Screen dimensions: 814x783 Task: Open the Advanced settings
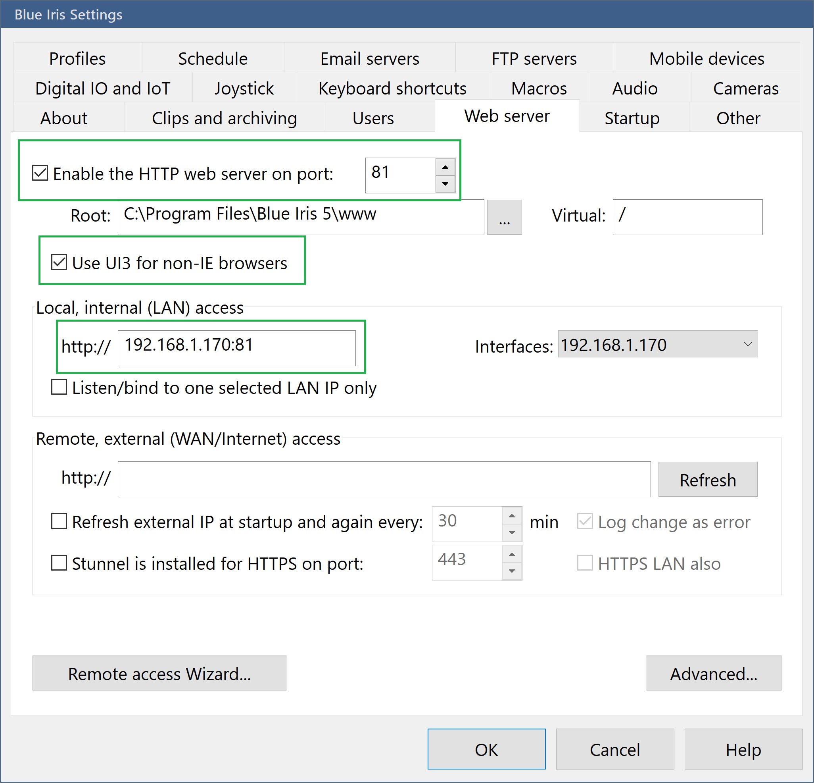point(714,673)
